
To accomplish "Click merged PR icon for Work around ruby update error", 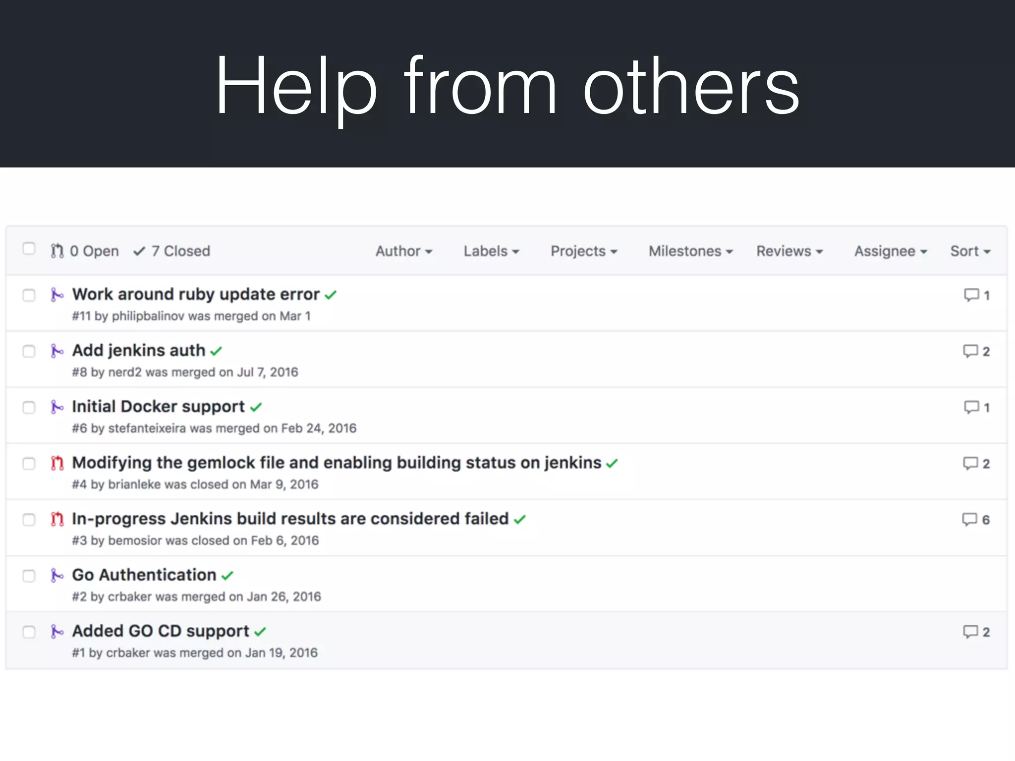I will point(57,295).
